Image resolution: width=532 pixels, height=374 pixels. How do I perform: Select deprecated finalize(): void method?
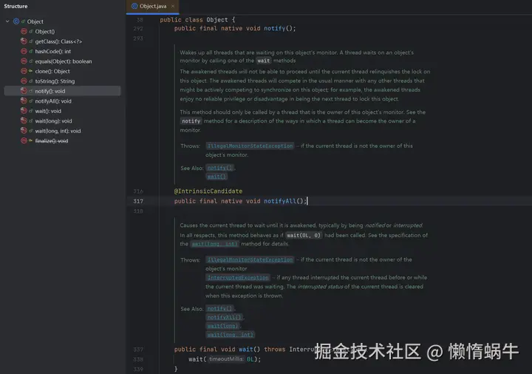coord(62,141)
